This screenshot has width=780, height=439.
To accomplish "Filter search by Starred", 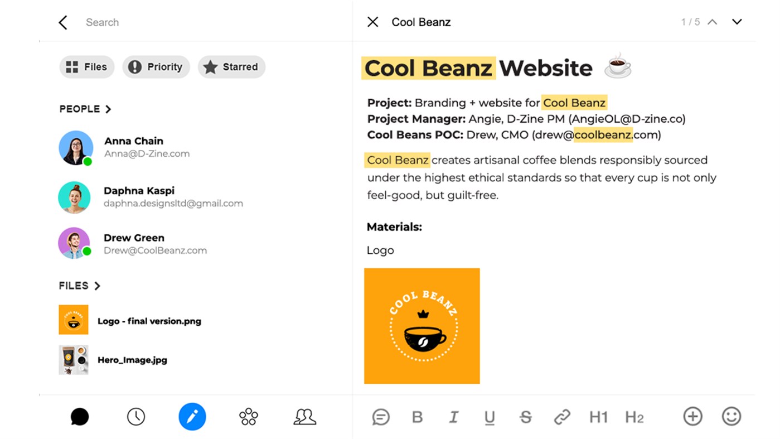I will [231, 67].
